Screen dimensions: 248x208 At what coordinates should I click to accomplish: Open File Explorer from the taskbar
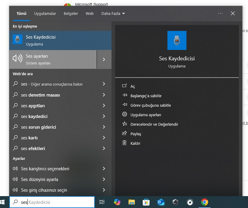(132, 202)
